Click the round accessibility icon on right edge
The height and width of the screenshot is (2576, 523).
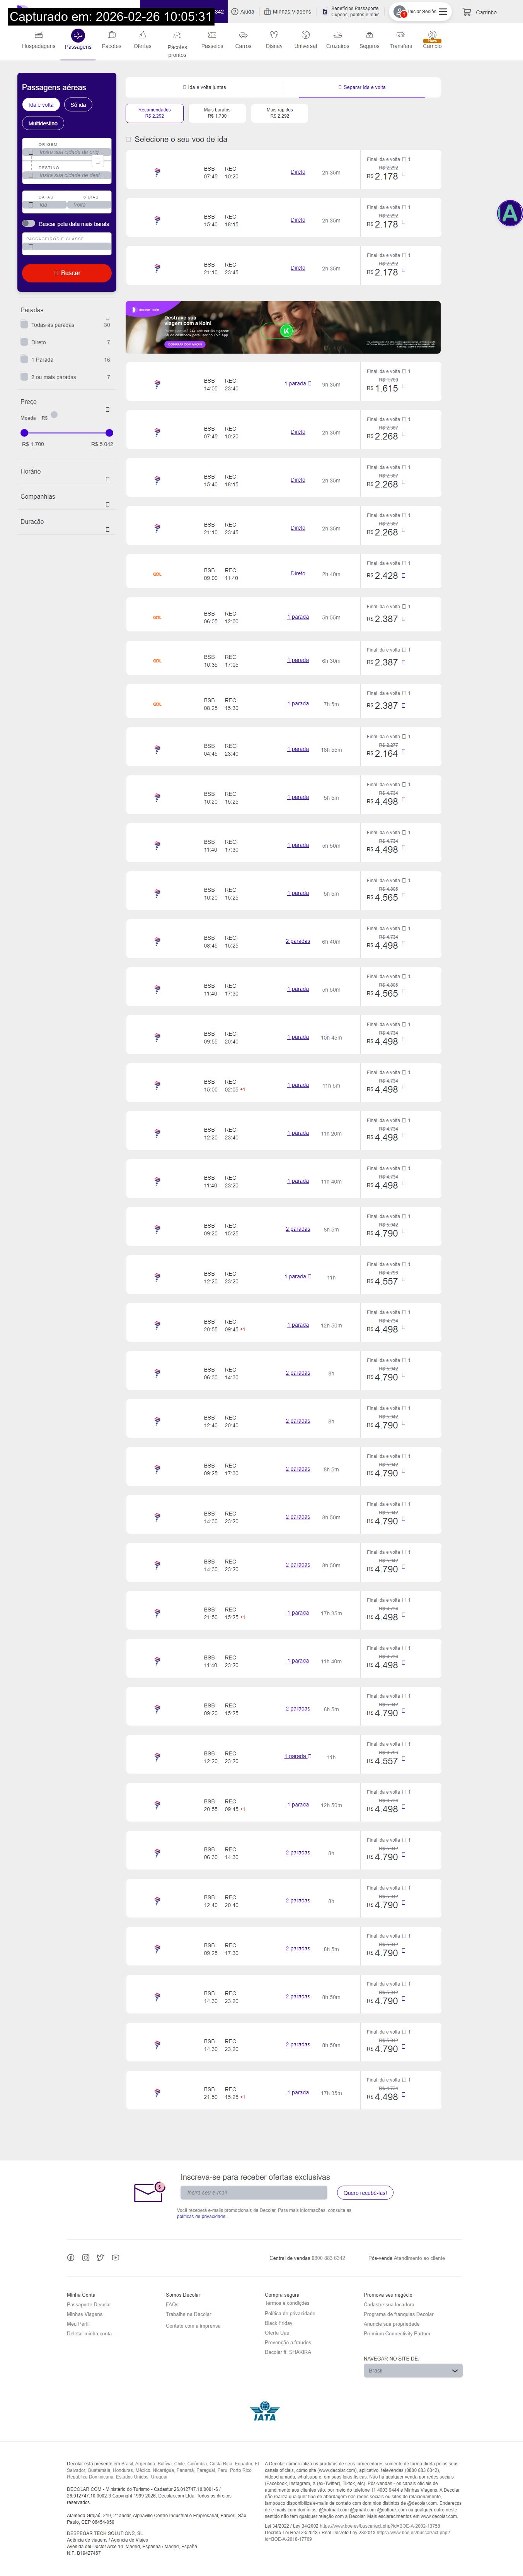click(x=510, y=213)
